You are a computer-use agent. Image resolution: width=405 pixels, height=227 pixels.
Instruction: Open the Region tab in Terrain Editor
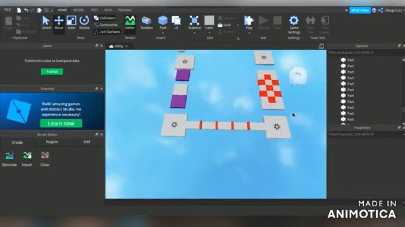[52, 142]
